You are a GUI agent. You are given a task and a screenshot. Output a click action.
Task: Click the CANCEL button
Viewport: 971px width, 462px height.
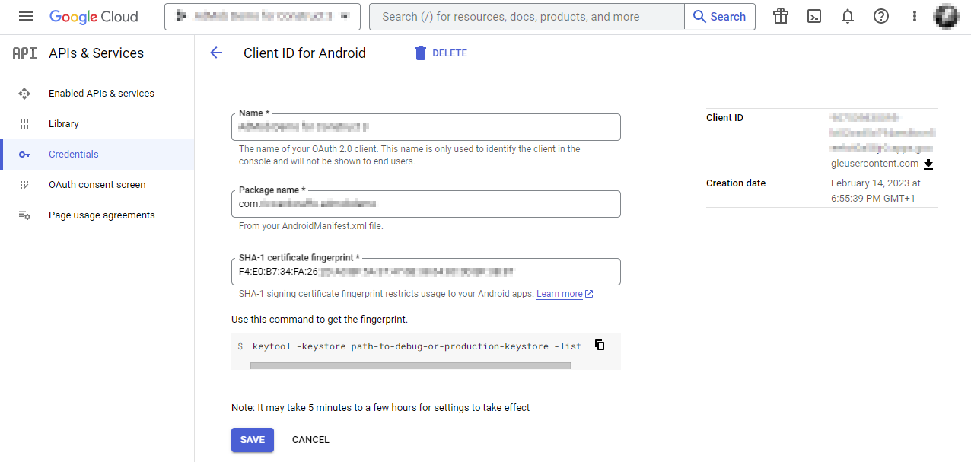click(x=310, y=440)
